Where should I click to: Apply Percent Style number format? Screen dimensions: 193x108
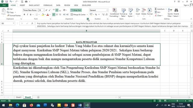pos(96,15)
